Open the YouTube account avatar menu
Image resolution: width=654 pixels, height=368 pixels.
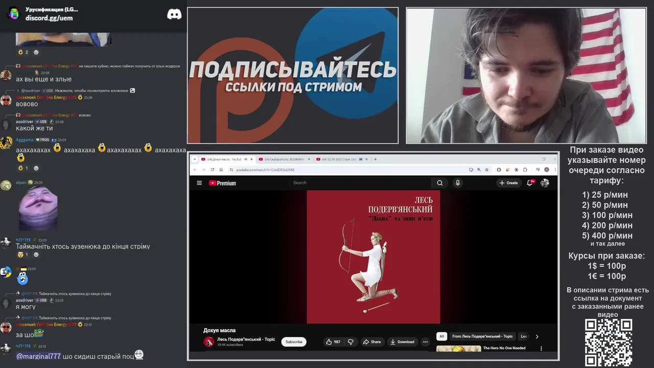545,183
